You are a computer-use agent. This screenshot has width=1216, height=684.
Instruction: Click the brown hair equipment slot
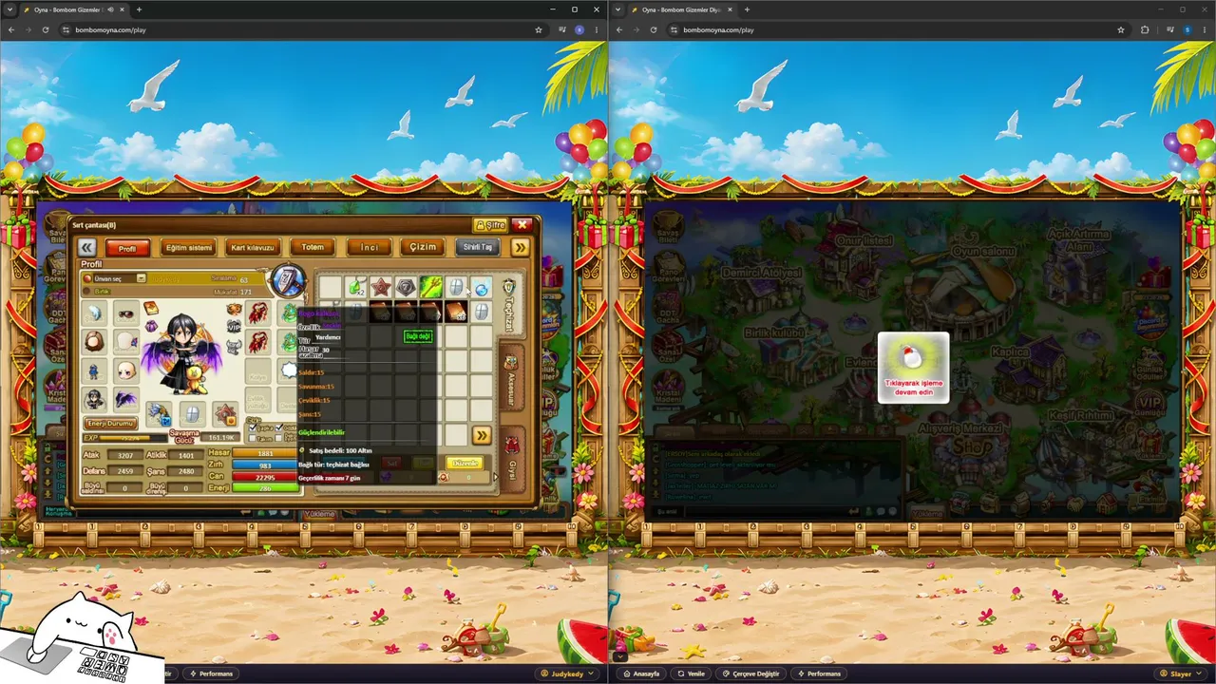(x=95, y=342)
